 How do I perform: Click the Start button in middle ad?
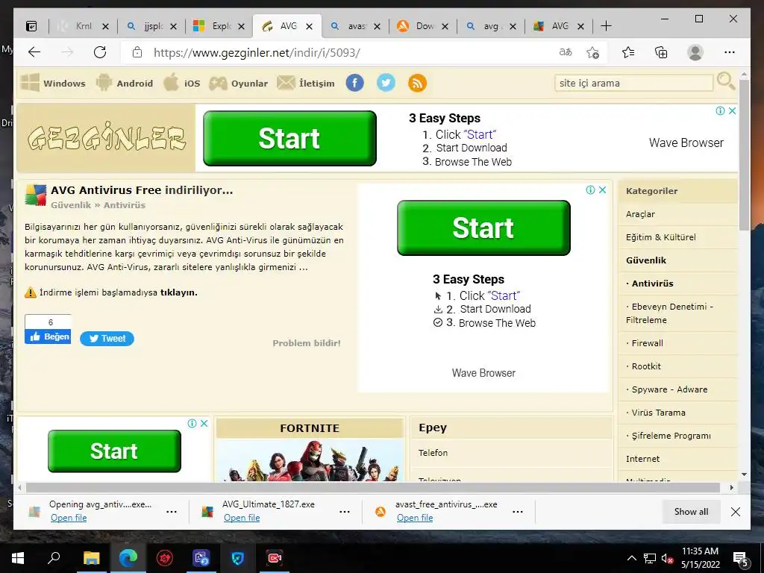pos(483,228)
